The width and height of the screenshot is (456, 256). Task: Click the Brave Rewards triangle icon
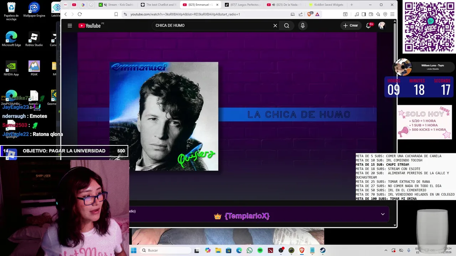[317, 14]
